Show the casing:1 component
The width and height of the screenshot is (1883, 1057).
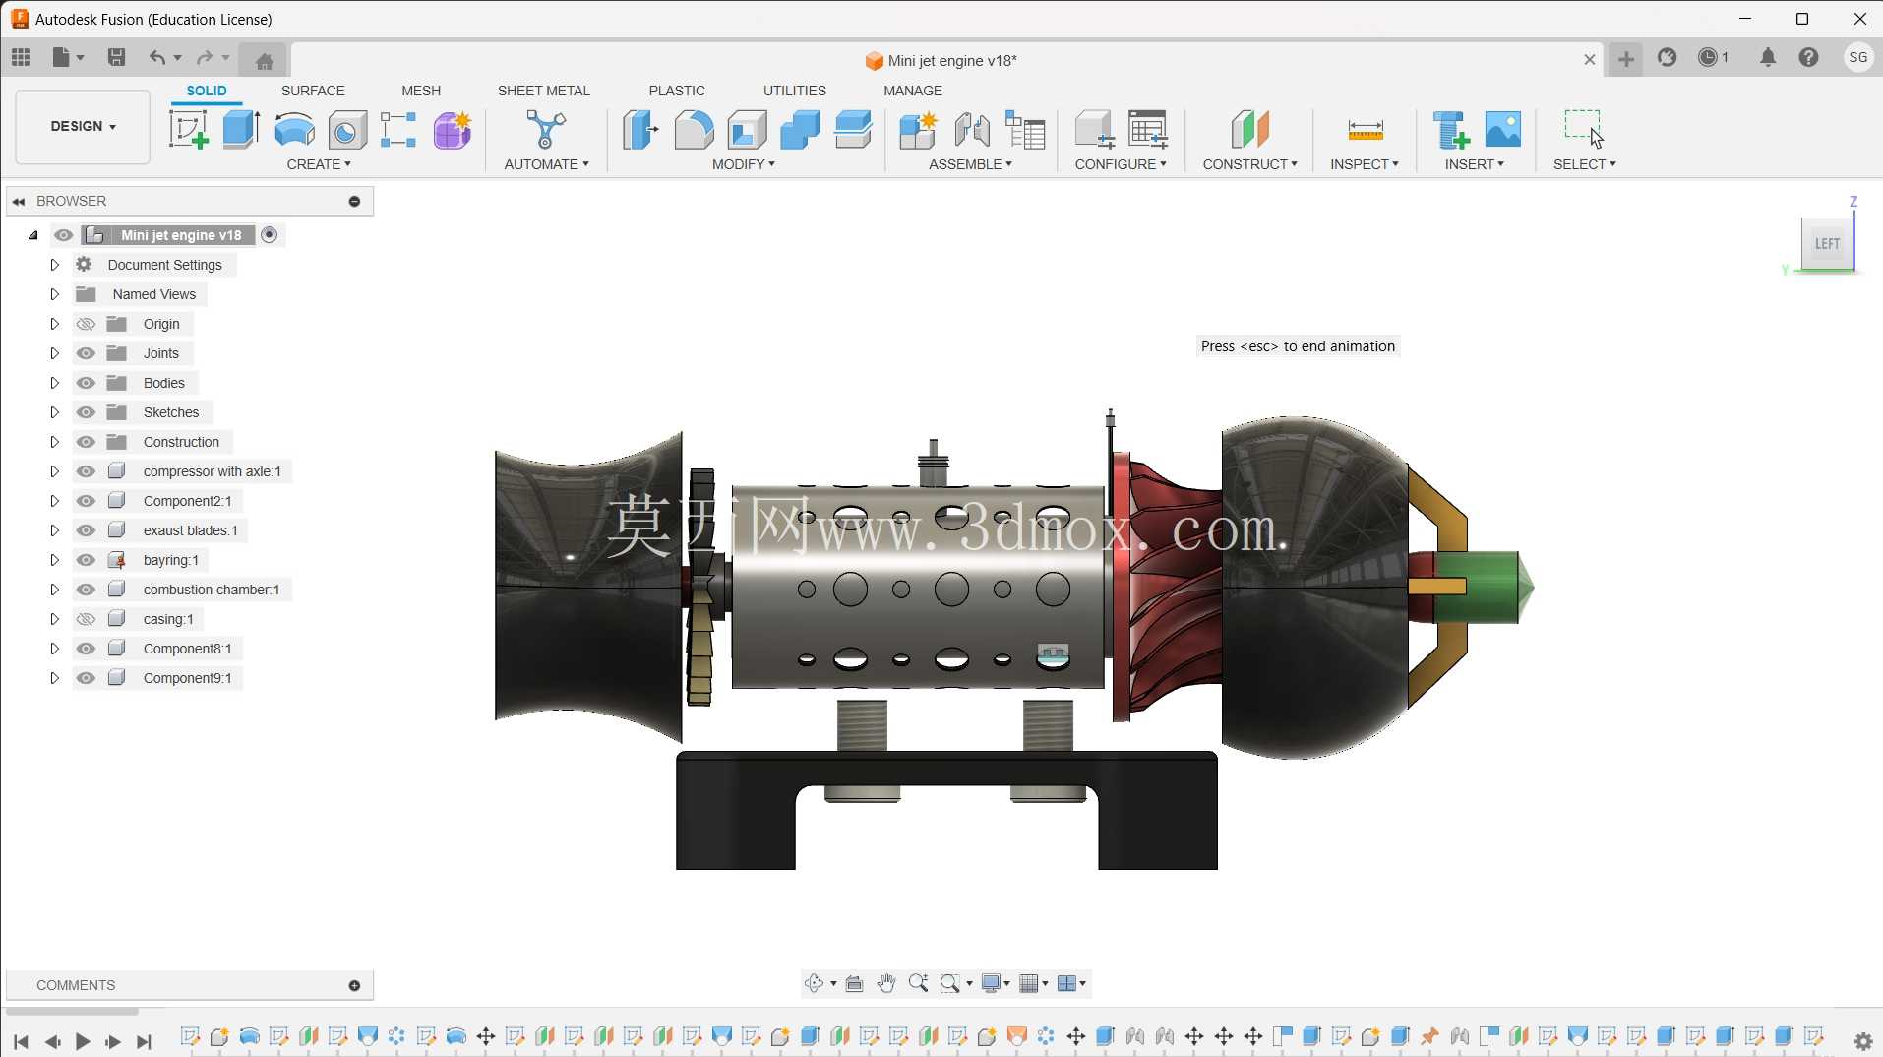(86, 619)
